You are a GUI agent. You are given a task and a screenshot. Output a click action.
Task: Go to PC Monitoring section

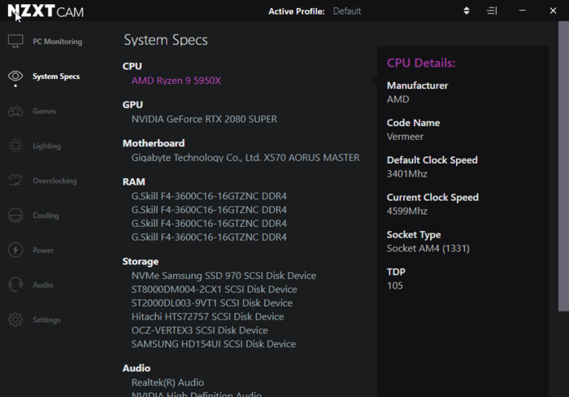tap(58, 41)
